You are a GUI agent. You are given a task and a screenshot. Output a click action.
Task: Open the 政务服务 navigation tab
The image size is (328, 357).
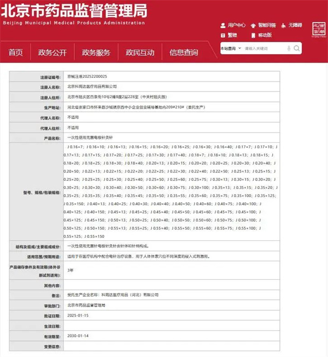coord(96,53)
